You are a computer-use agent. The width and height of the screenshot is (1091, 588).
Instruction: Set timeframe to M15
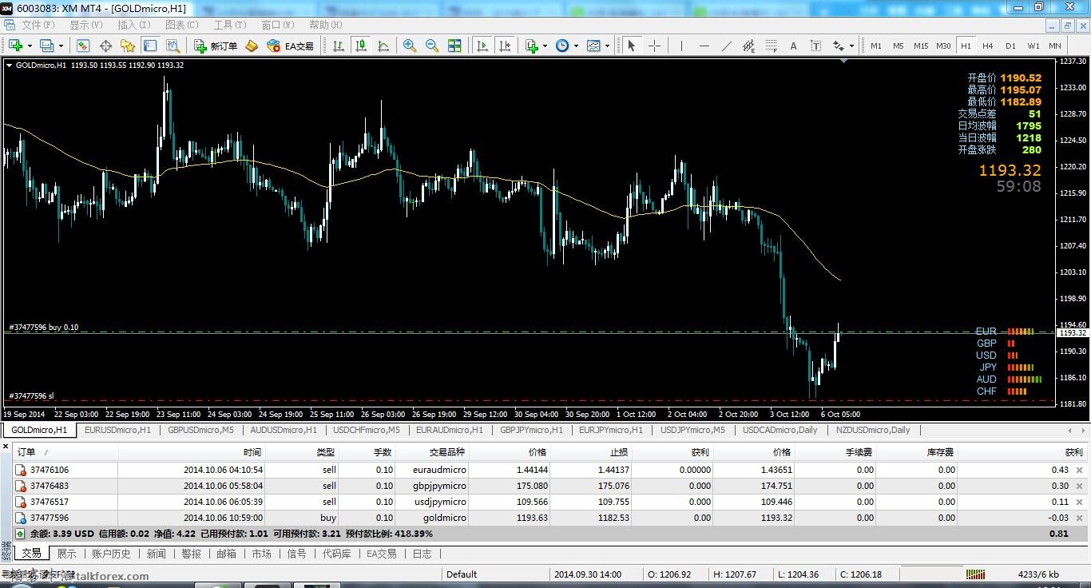921,46
